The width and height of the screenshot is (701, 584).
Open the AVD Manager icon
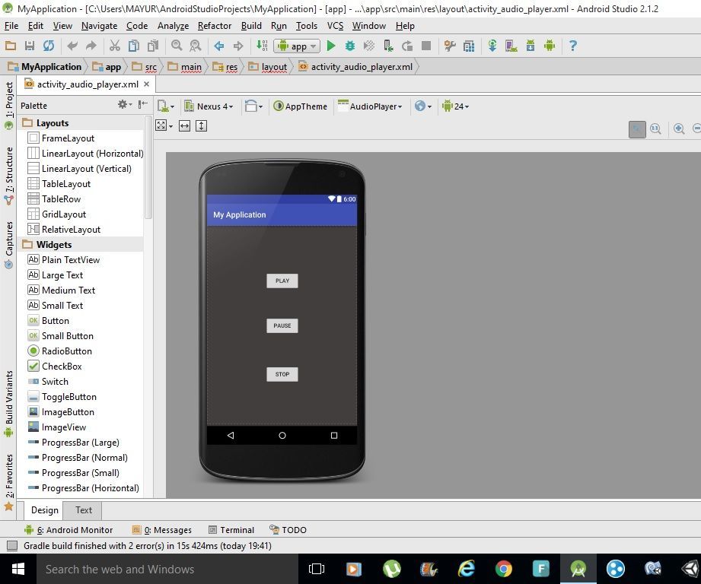511,46
